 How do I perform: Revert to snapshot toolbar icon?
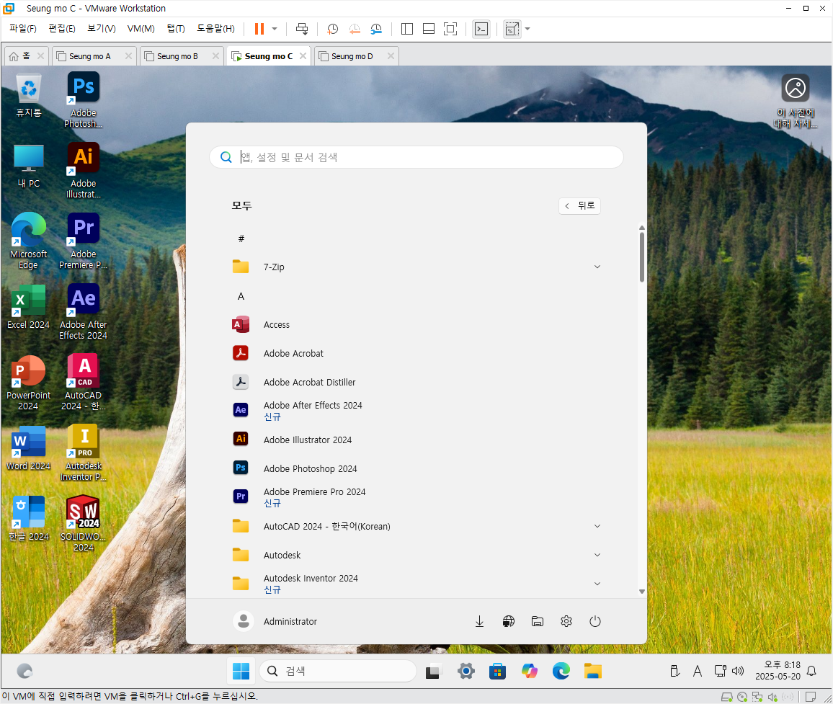tap(355, 29)
